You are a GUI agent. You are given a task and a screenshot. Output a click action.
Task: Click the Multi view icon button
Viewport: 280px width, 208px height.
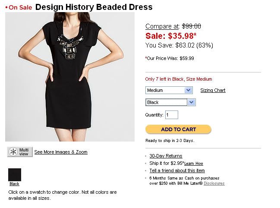[20, 151]
